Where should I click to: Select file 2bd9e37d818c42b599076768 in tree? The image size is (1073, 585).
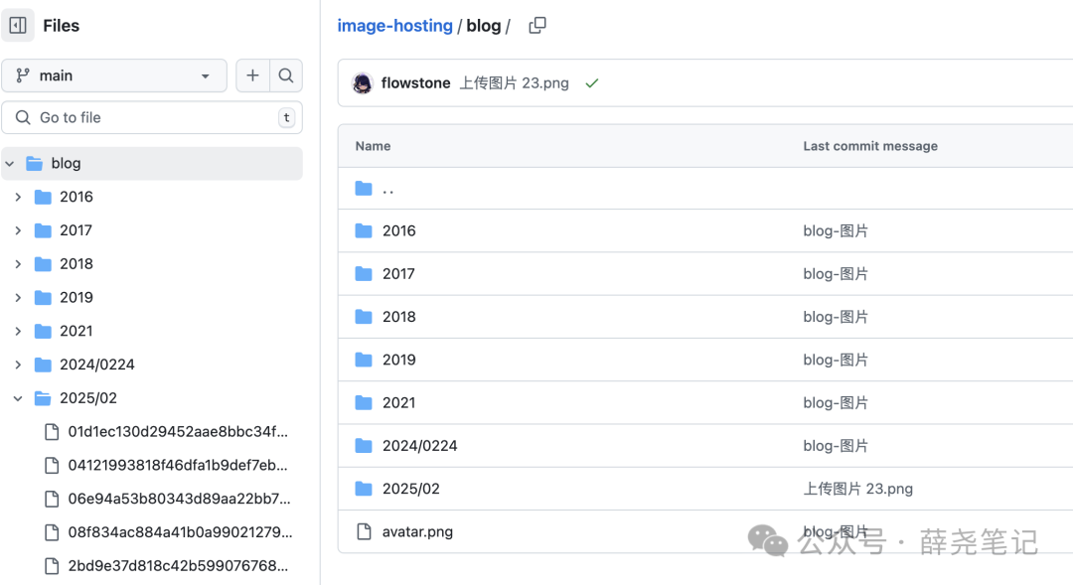tap(177, 566)
